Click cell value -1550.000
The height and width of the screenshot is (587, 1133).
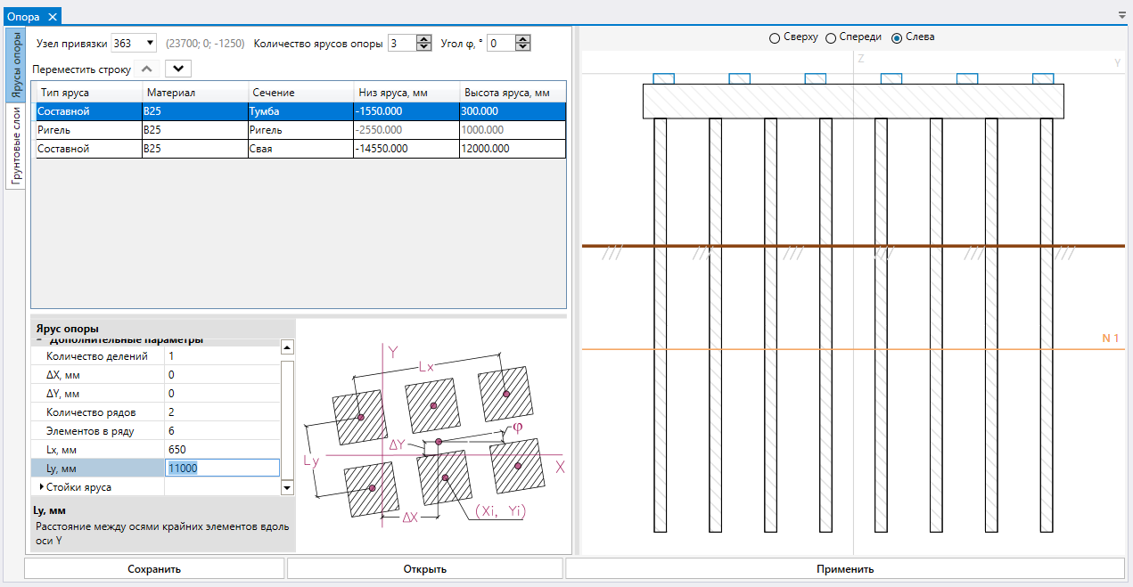(x=406, y=111)
